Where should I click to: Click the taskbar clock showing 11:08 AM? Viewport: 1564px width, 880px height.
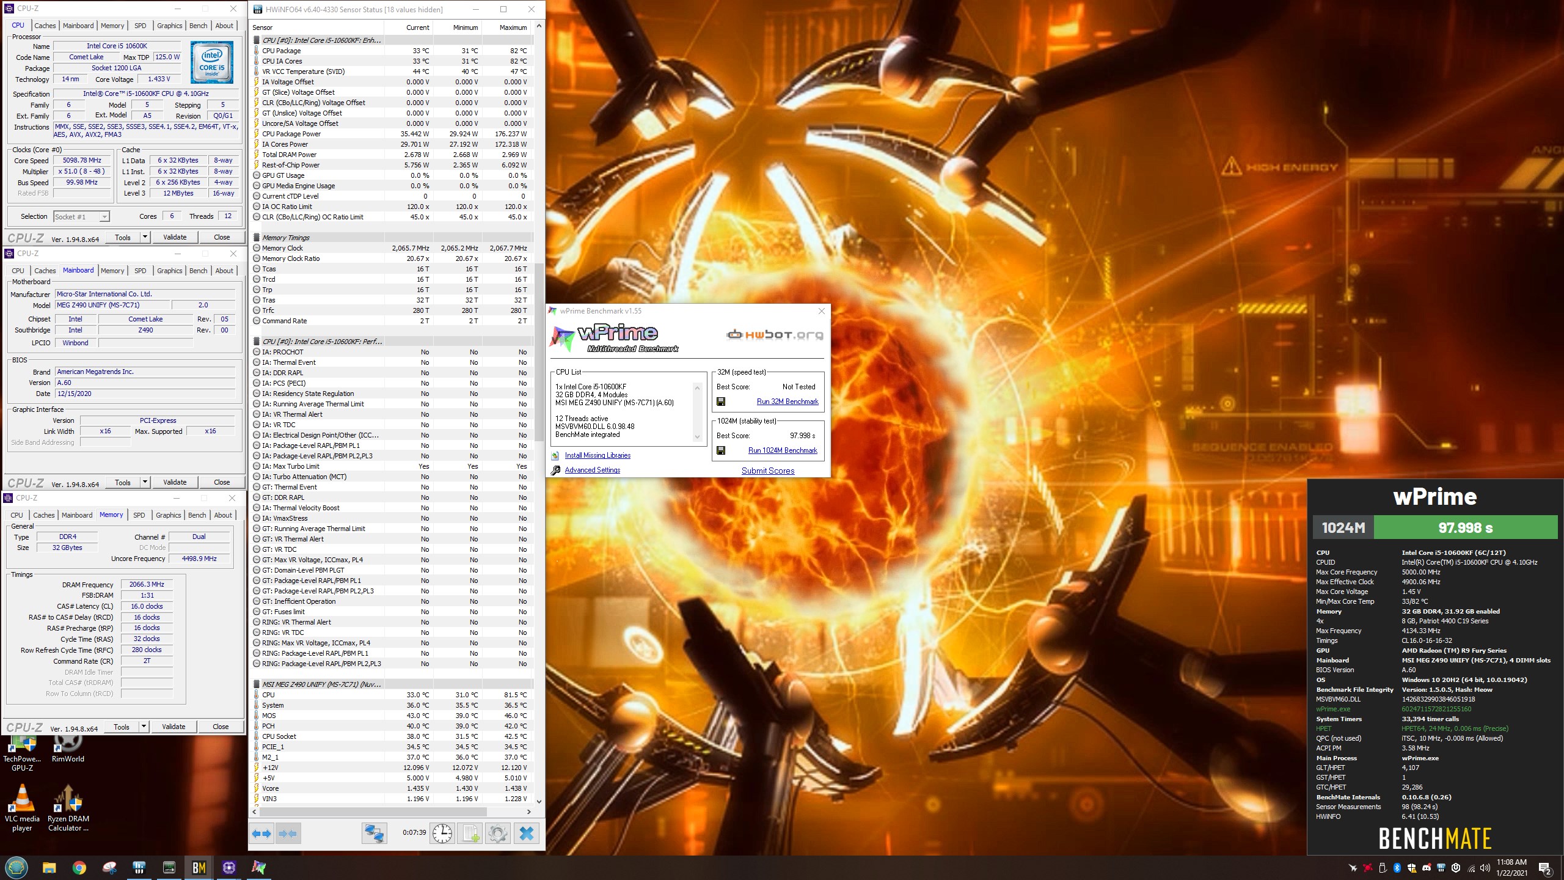coord(1511,867)
